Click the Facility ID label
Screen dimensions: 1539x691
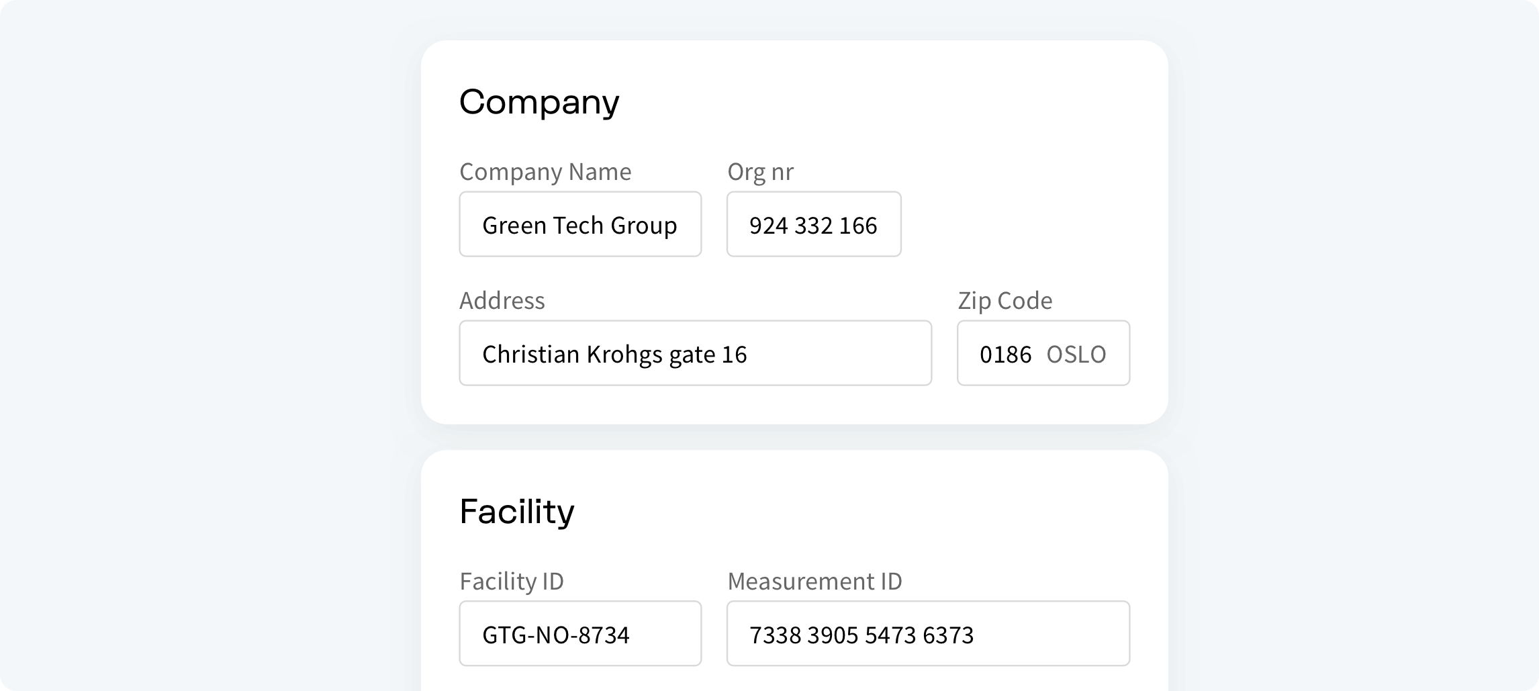pos(511,581)
